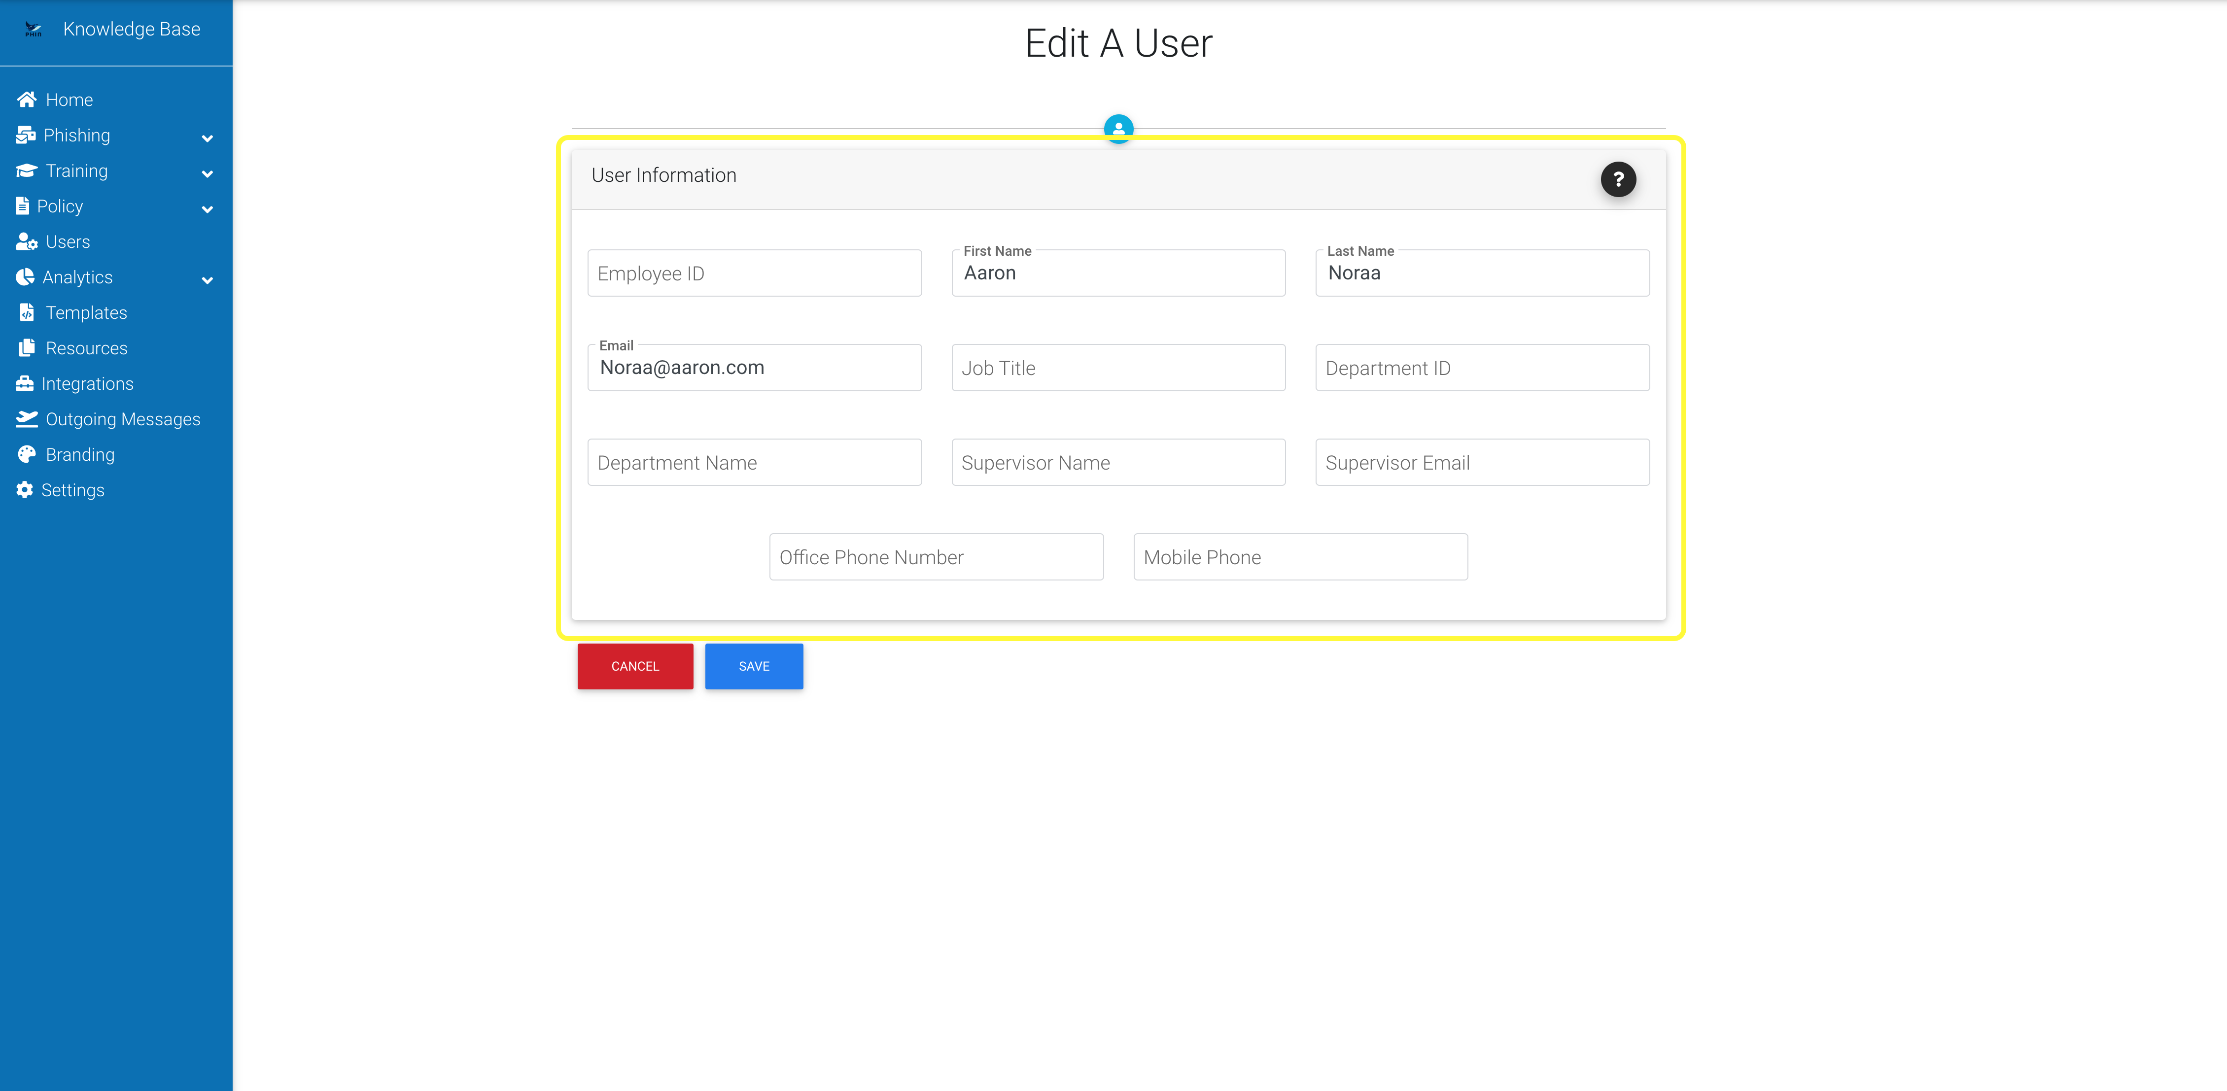Focus the Email field with Noraa@aaron.com
2227x1091 pixels.
tap(754, 368)
